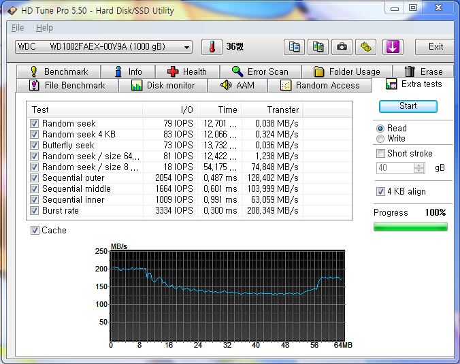Switch to Random Access tab
460x364 pixels.
point(320,85)
